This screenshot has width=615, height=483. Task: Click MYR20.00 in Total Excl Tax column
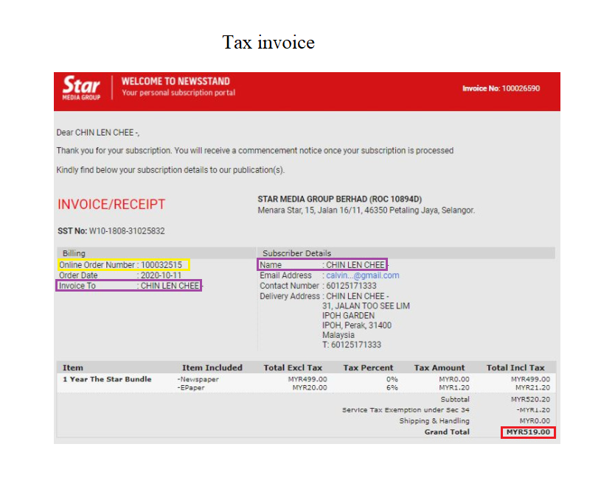(x=310, y=388)
